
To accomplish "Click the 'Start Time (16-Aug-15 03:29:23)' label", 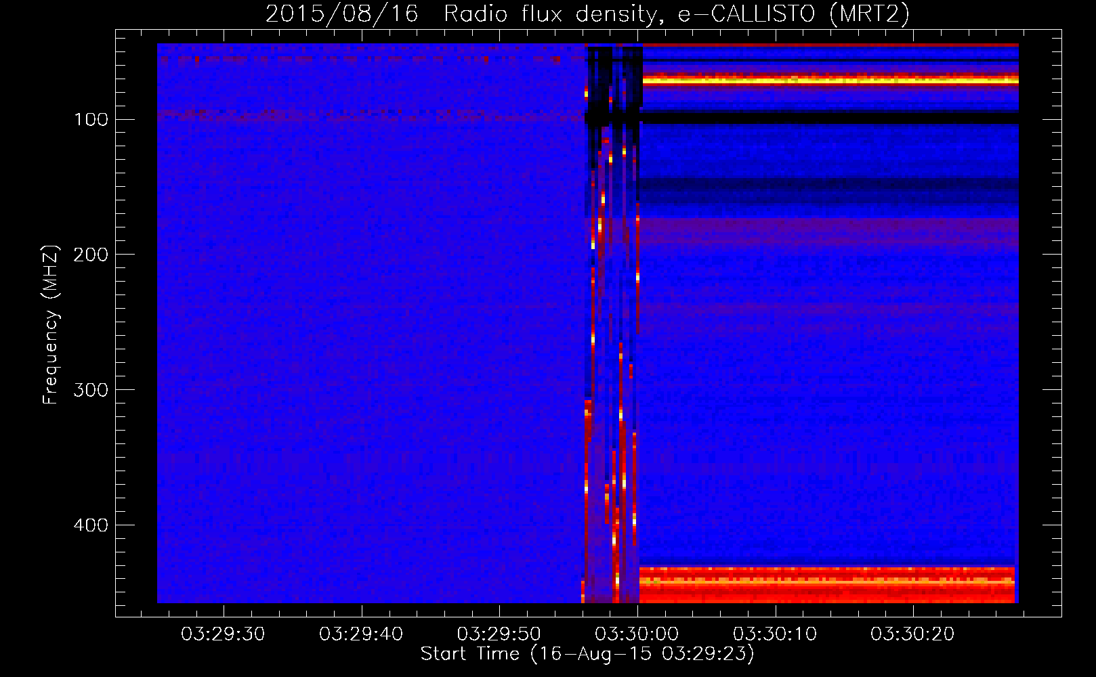I will pyautogui.click(x=587, y=654).
